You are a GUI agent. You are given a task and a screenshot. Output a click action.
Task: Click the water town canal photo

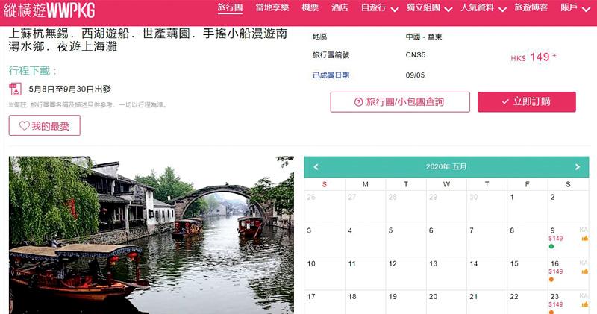click(151, 235)
